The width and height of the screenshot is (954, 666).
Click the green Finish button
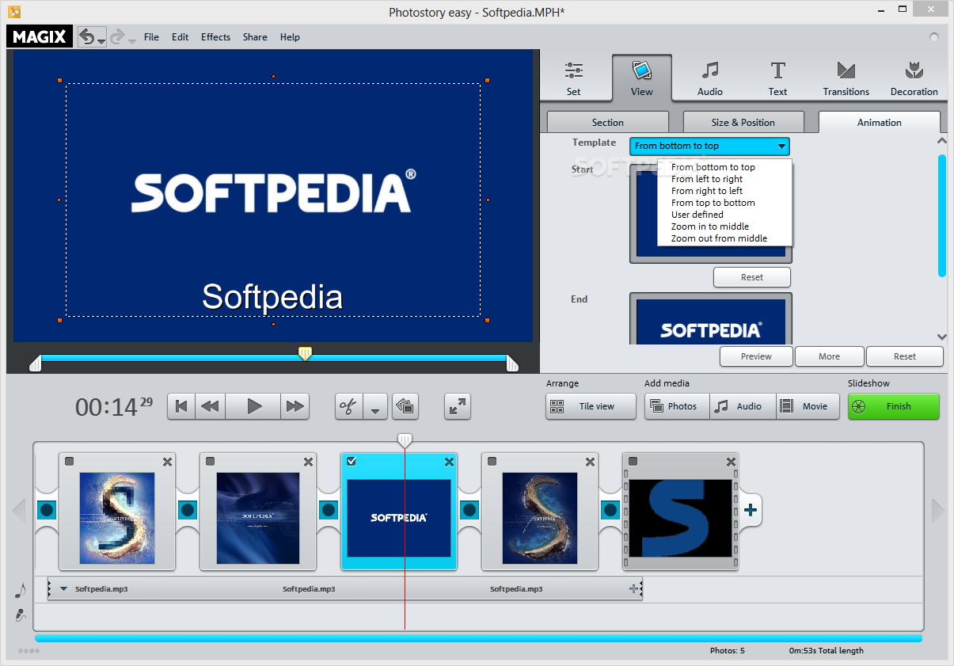click(x=894, y=406)
